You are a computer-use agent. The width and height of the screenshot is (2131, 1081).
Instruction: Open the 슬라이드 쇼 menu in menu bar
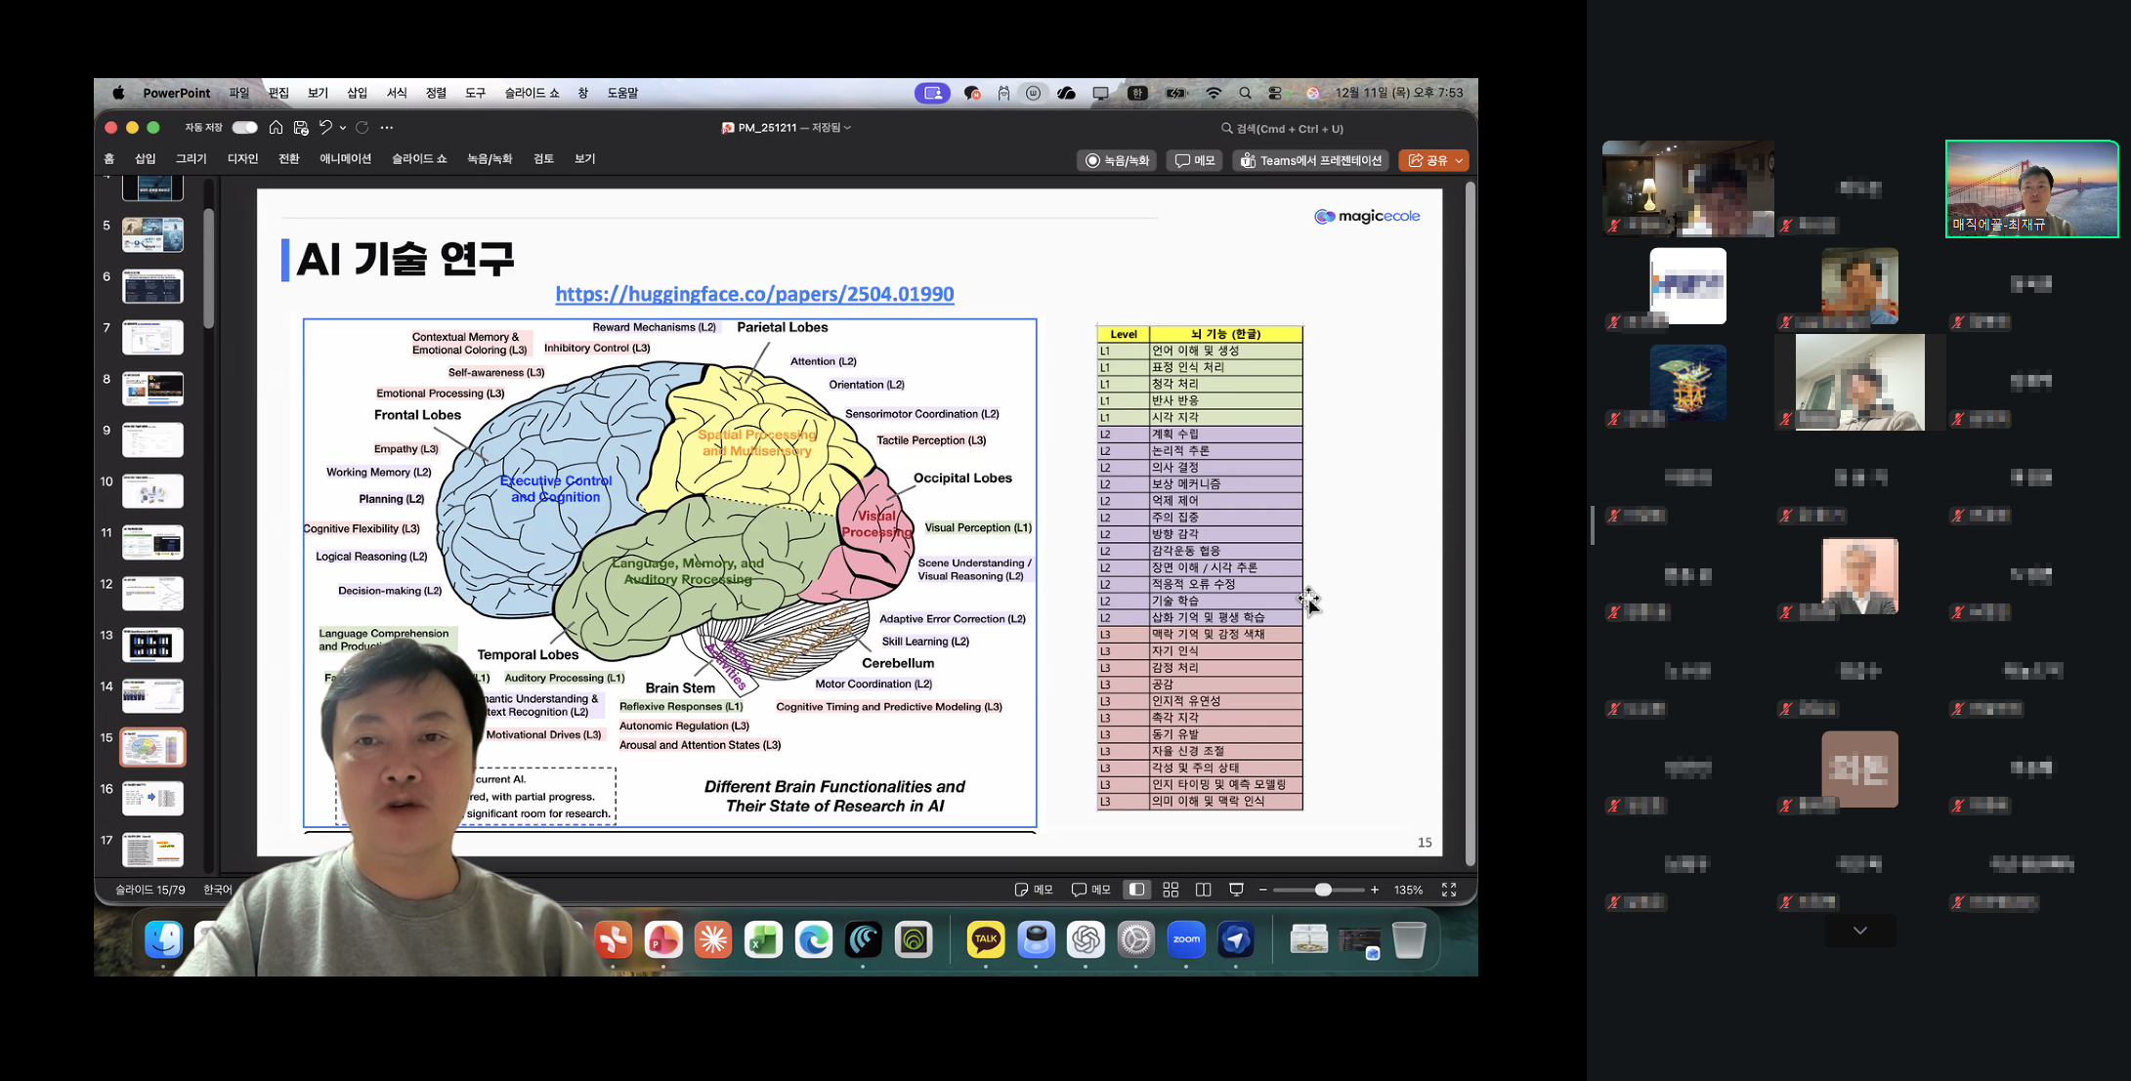pyautogui.click(x=532, y=93)
